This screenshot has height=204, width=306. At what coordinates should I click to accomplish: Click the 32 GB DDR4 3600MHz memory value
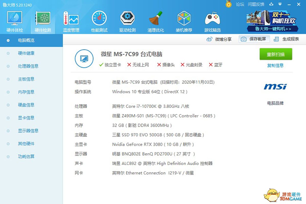(x=142, y=125)
